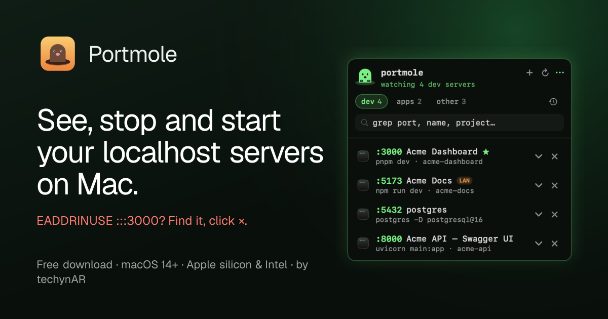The image size is (608, 319).
Task: Switch to the apps 2 tab
Action: pos(409,101)
